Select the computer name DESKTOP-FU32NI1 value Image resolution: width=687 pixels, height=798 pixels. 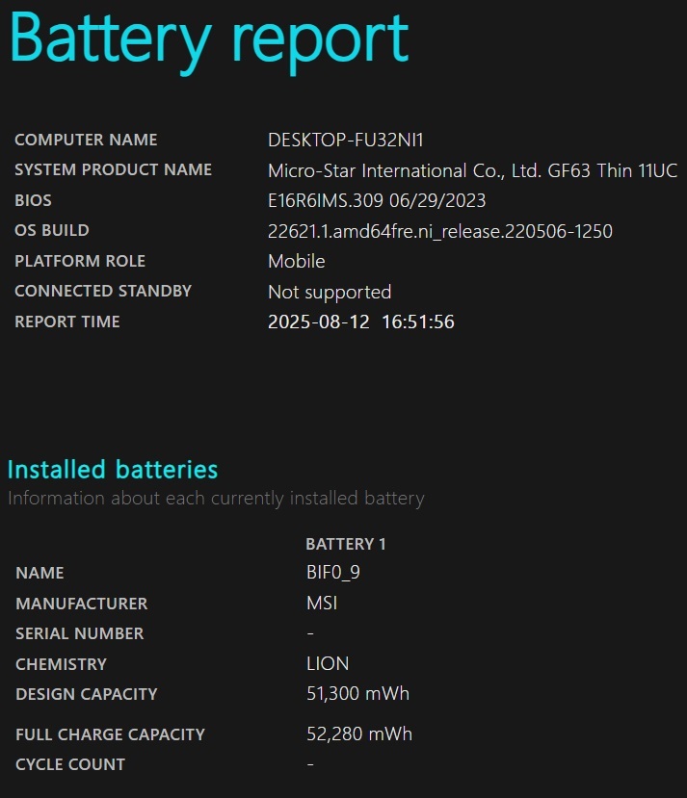point(346,140)
